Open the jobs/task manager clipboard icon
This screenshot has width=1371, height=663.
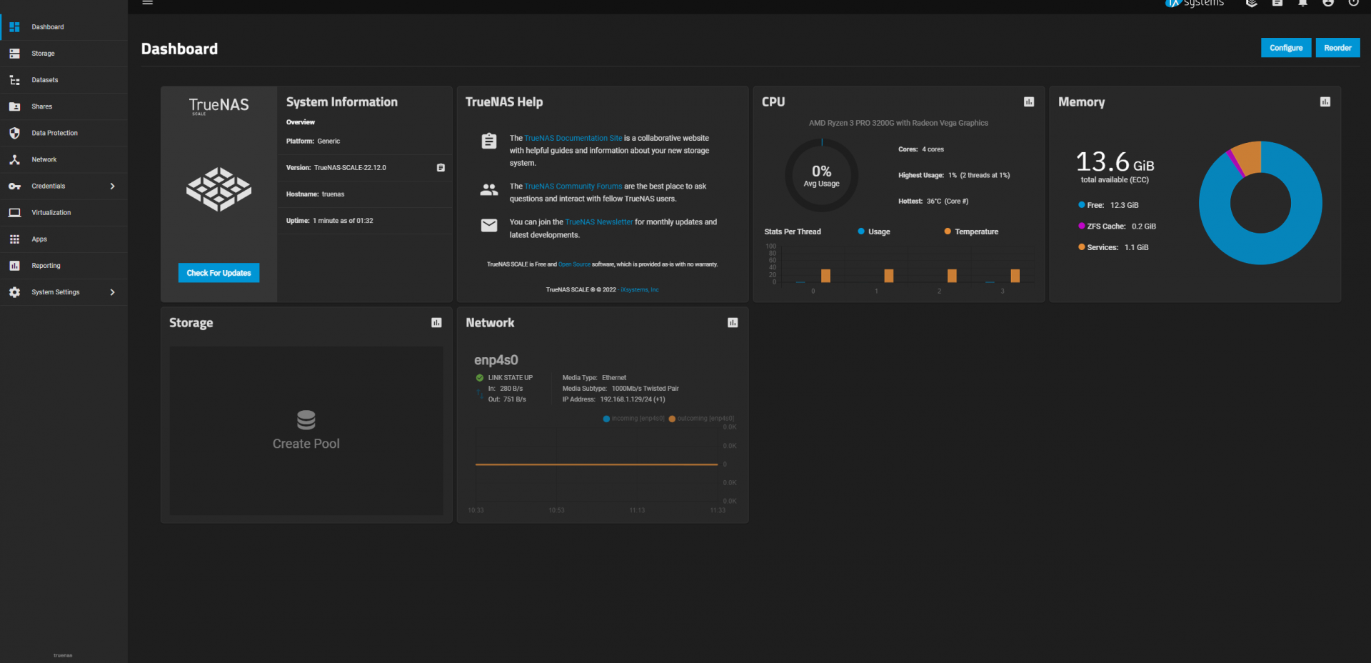point(1277,3)
